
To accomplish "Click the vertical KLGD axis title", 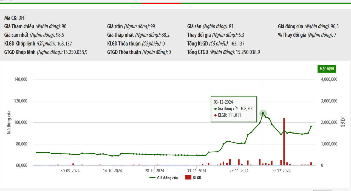I will click(342, 122).
